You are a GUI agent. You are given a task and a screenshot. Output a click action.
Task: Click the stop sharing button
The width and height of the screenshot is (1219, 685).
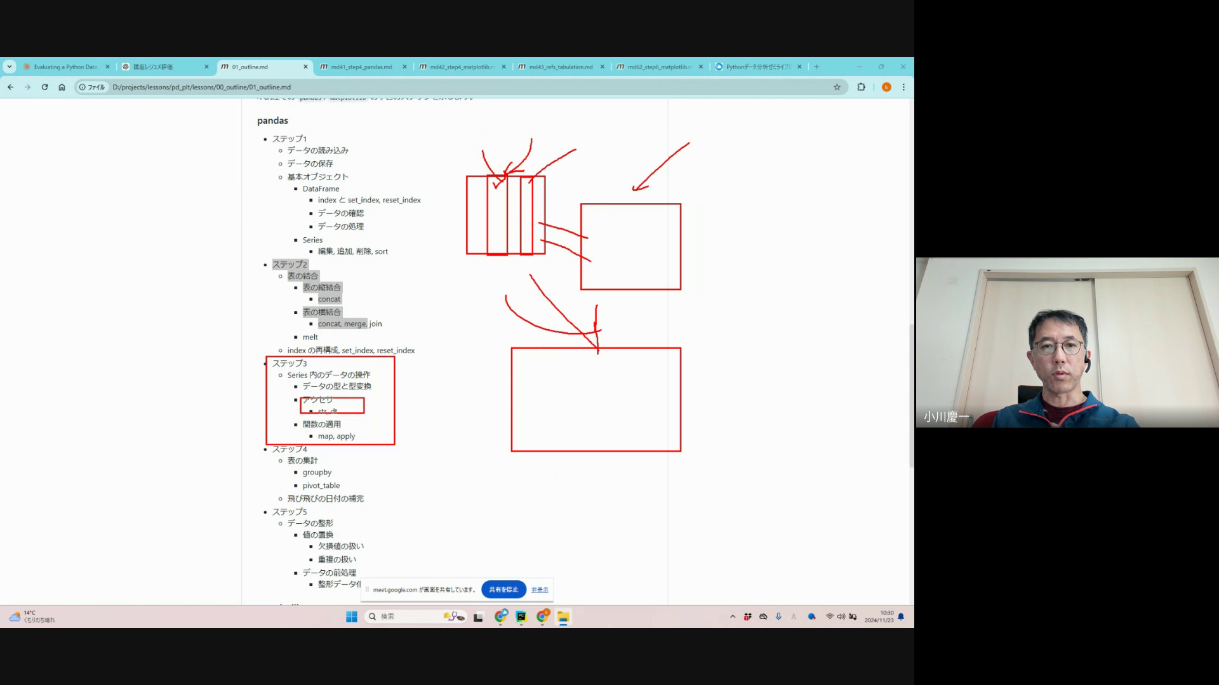click(503, 589)
